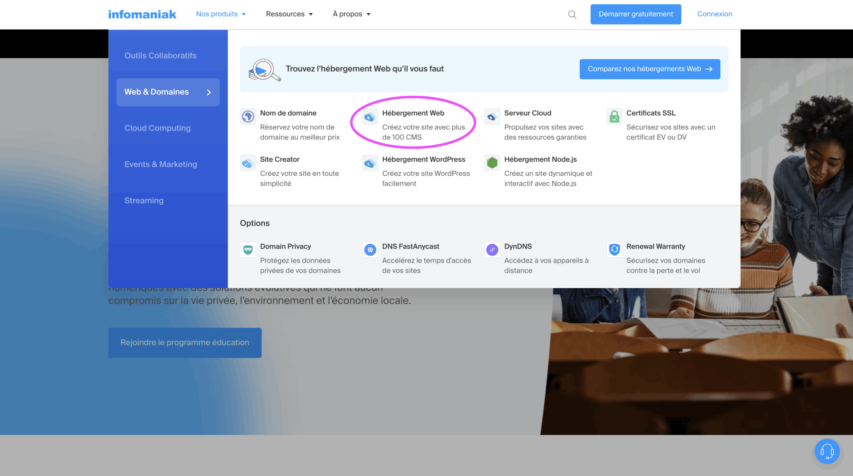
Task: Click the search magnifier icon
Action: tap(572, 14)
